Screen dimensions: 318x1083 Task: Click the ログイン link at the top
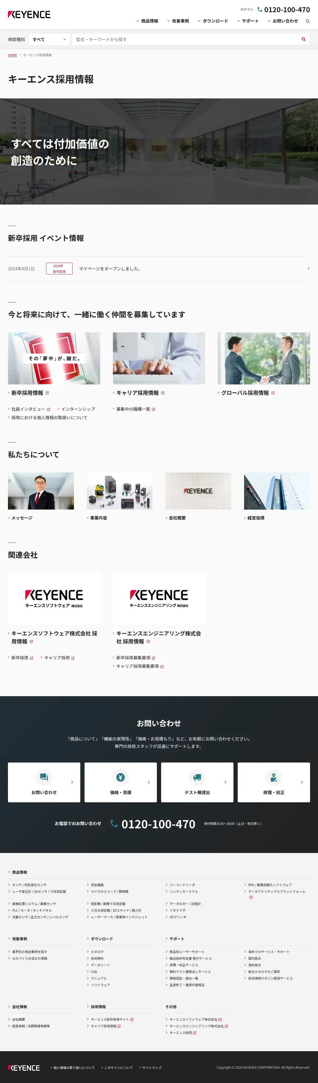pos(247,9)
